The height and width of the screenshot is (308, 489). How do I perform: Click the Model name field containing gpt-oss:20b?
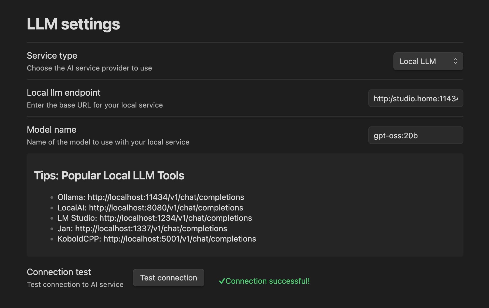tap(416, 135)
